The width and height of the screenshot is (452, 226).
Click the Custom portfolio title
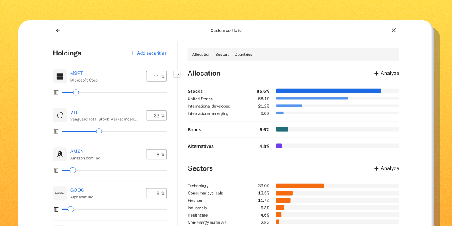pyautogui.click(x=226, y=30)
